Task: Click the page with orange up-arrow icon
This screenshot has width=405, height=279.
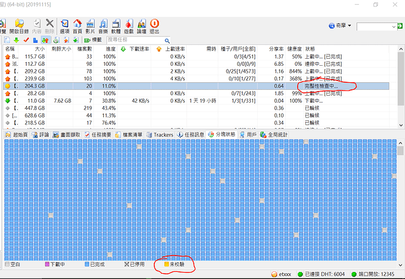Action: (66, 40)
